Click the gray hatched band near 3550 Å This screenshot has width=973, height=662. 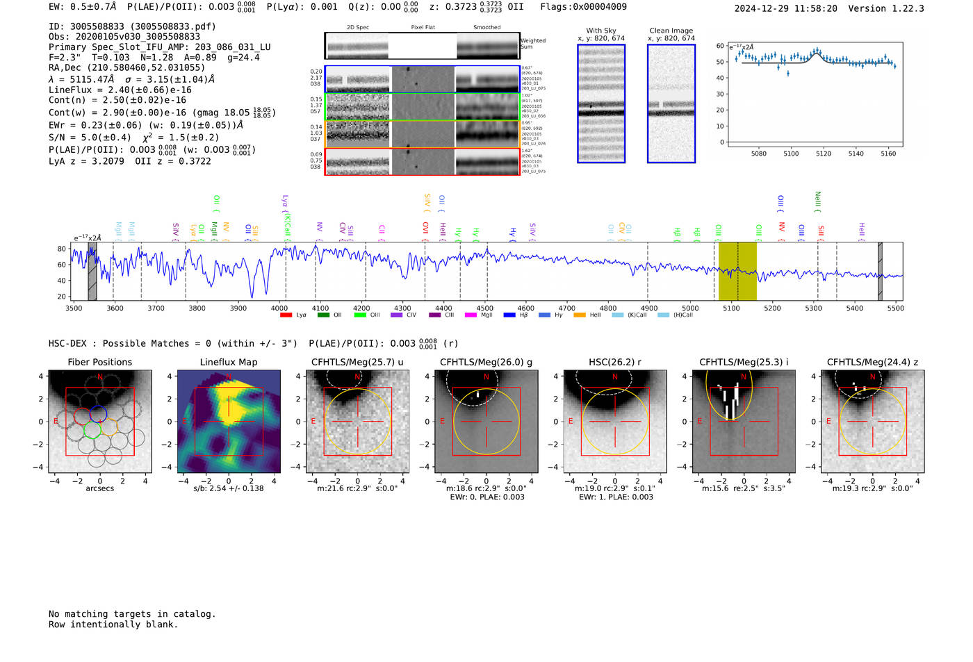92,271
